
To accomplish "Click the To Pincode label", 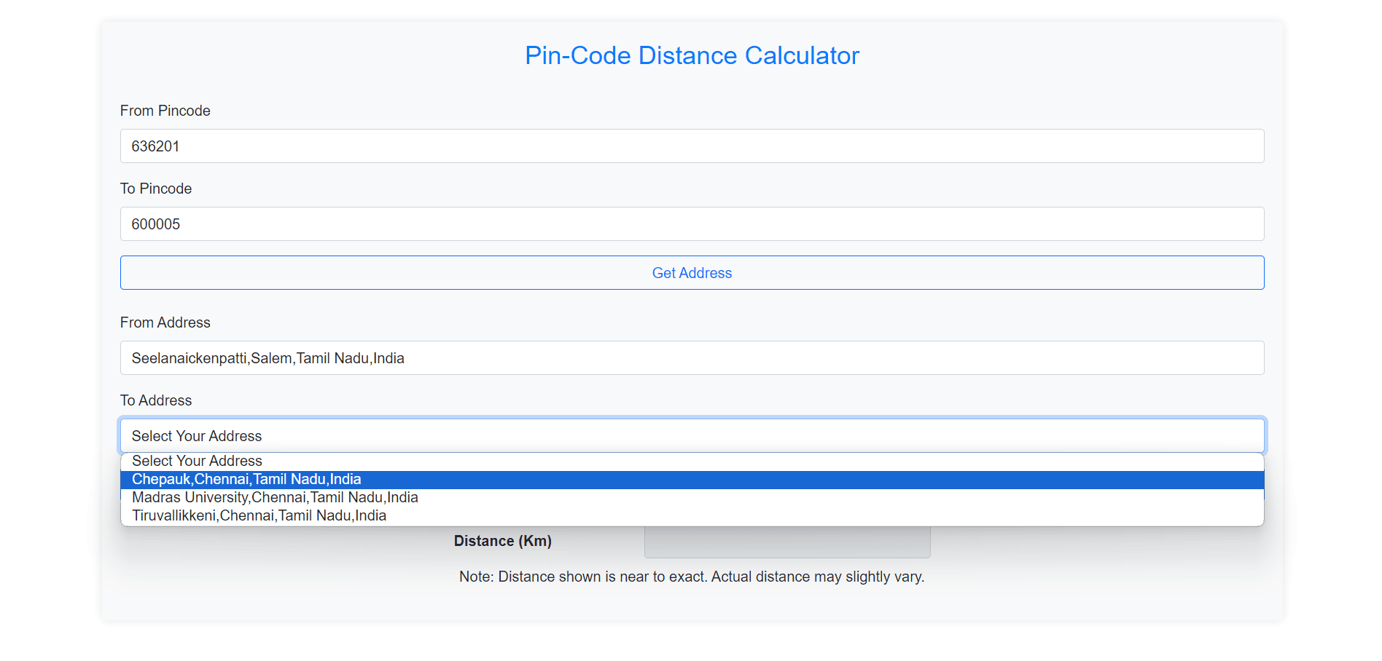I will [156, 189].
